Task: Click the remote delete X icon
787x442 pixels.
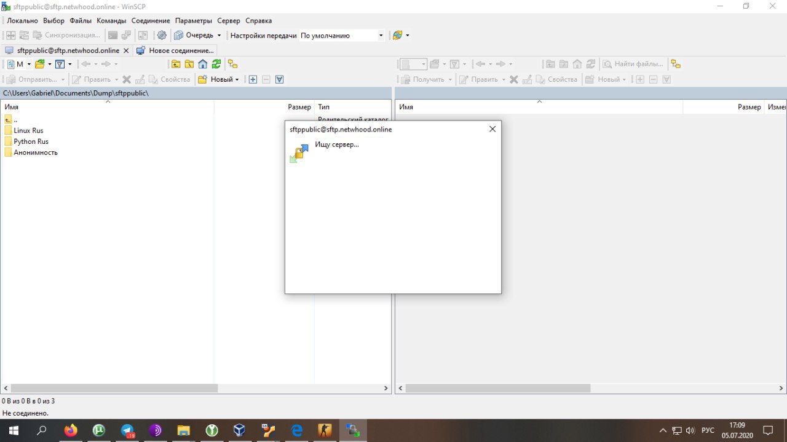Action: coord(514,79)
